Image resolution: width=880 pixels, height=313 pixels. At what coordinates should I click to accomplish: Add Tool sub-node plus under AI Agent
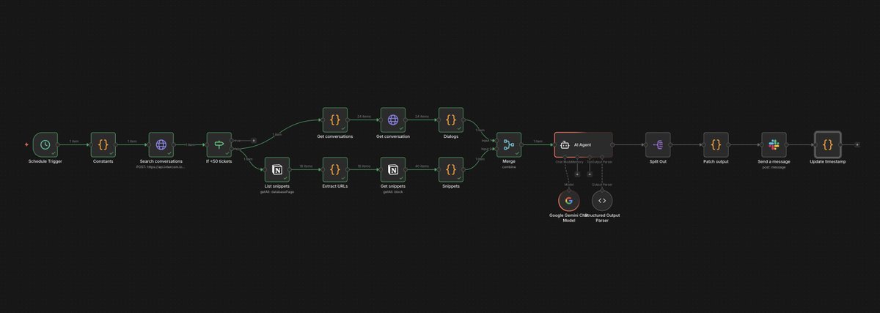590,175
